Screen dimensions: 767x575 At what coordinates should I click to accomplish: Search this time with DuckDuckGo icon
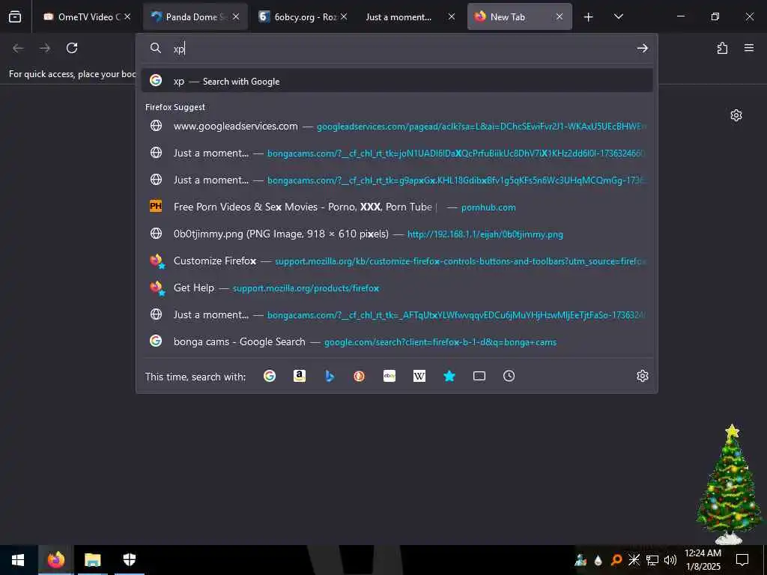click(359, 376)
